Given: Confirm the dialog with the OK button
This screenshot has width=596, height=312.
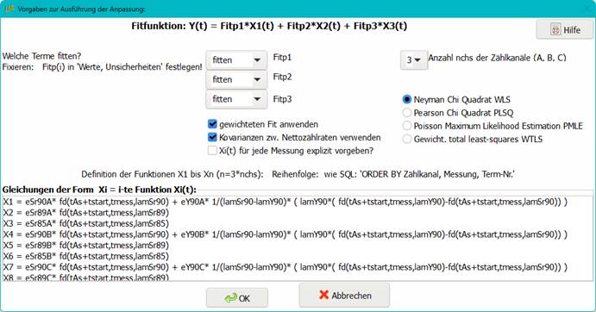Looking at the screenshot, I should [x=237, y=298].
